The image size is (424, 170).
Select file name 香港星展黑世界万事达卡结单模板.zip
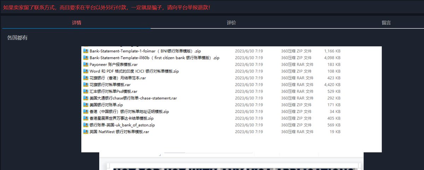122,118
